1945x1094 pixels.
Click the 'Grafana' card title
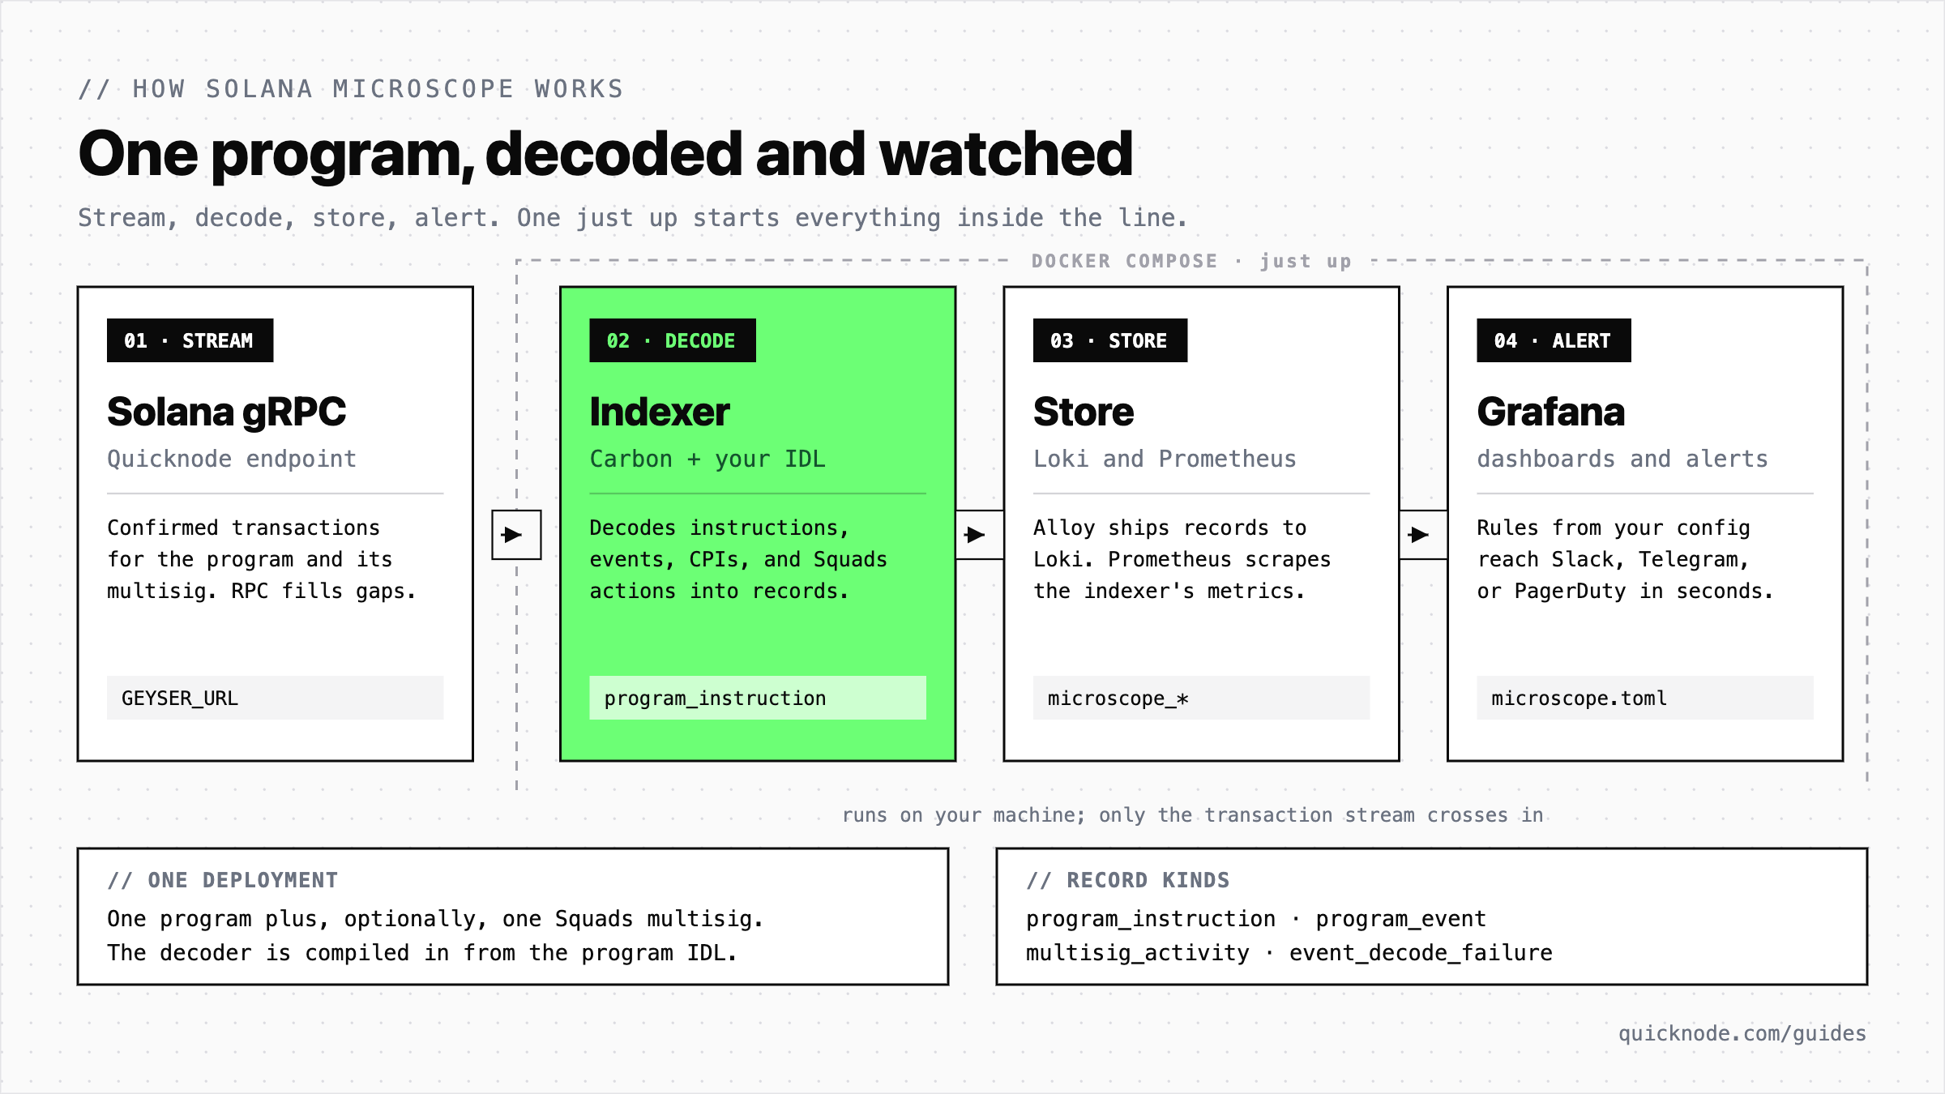(1550, 412)
